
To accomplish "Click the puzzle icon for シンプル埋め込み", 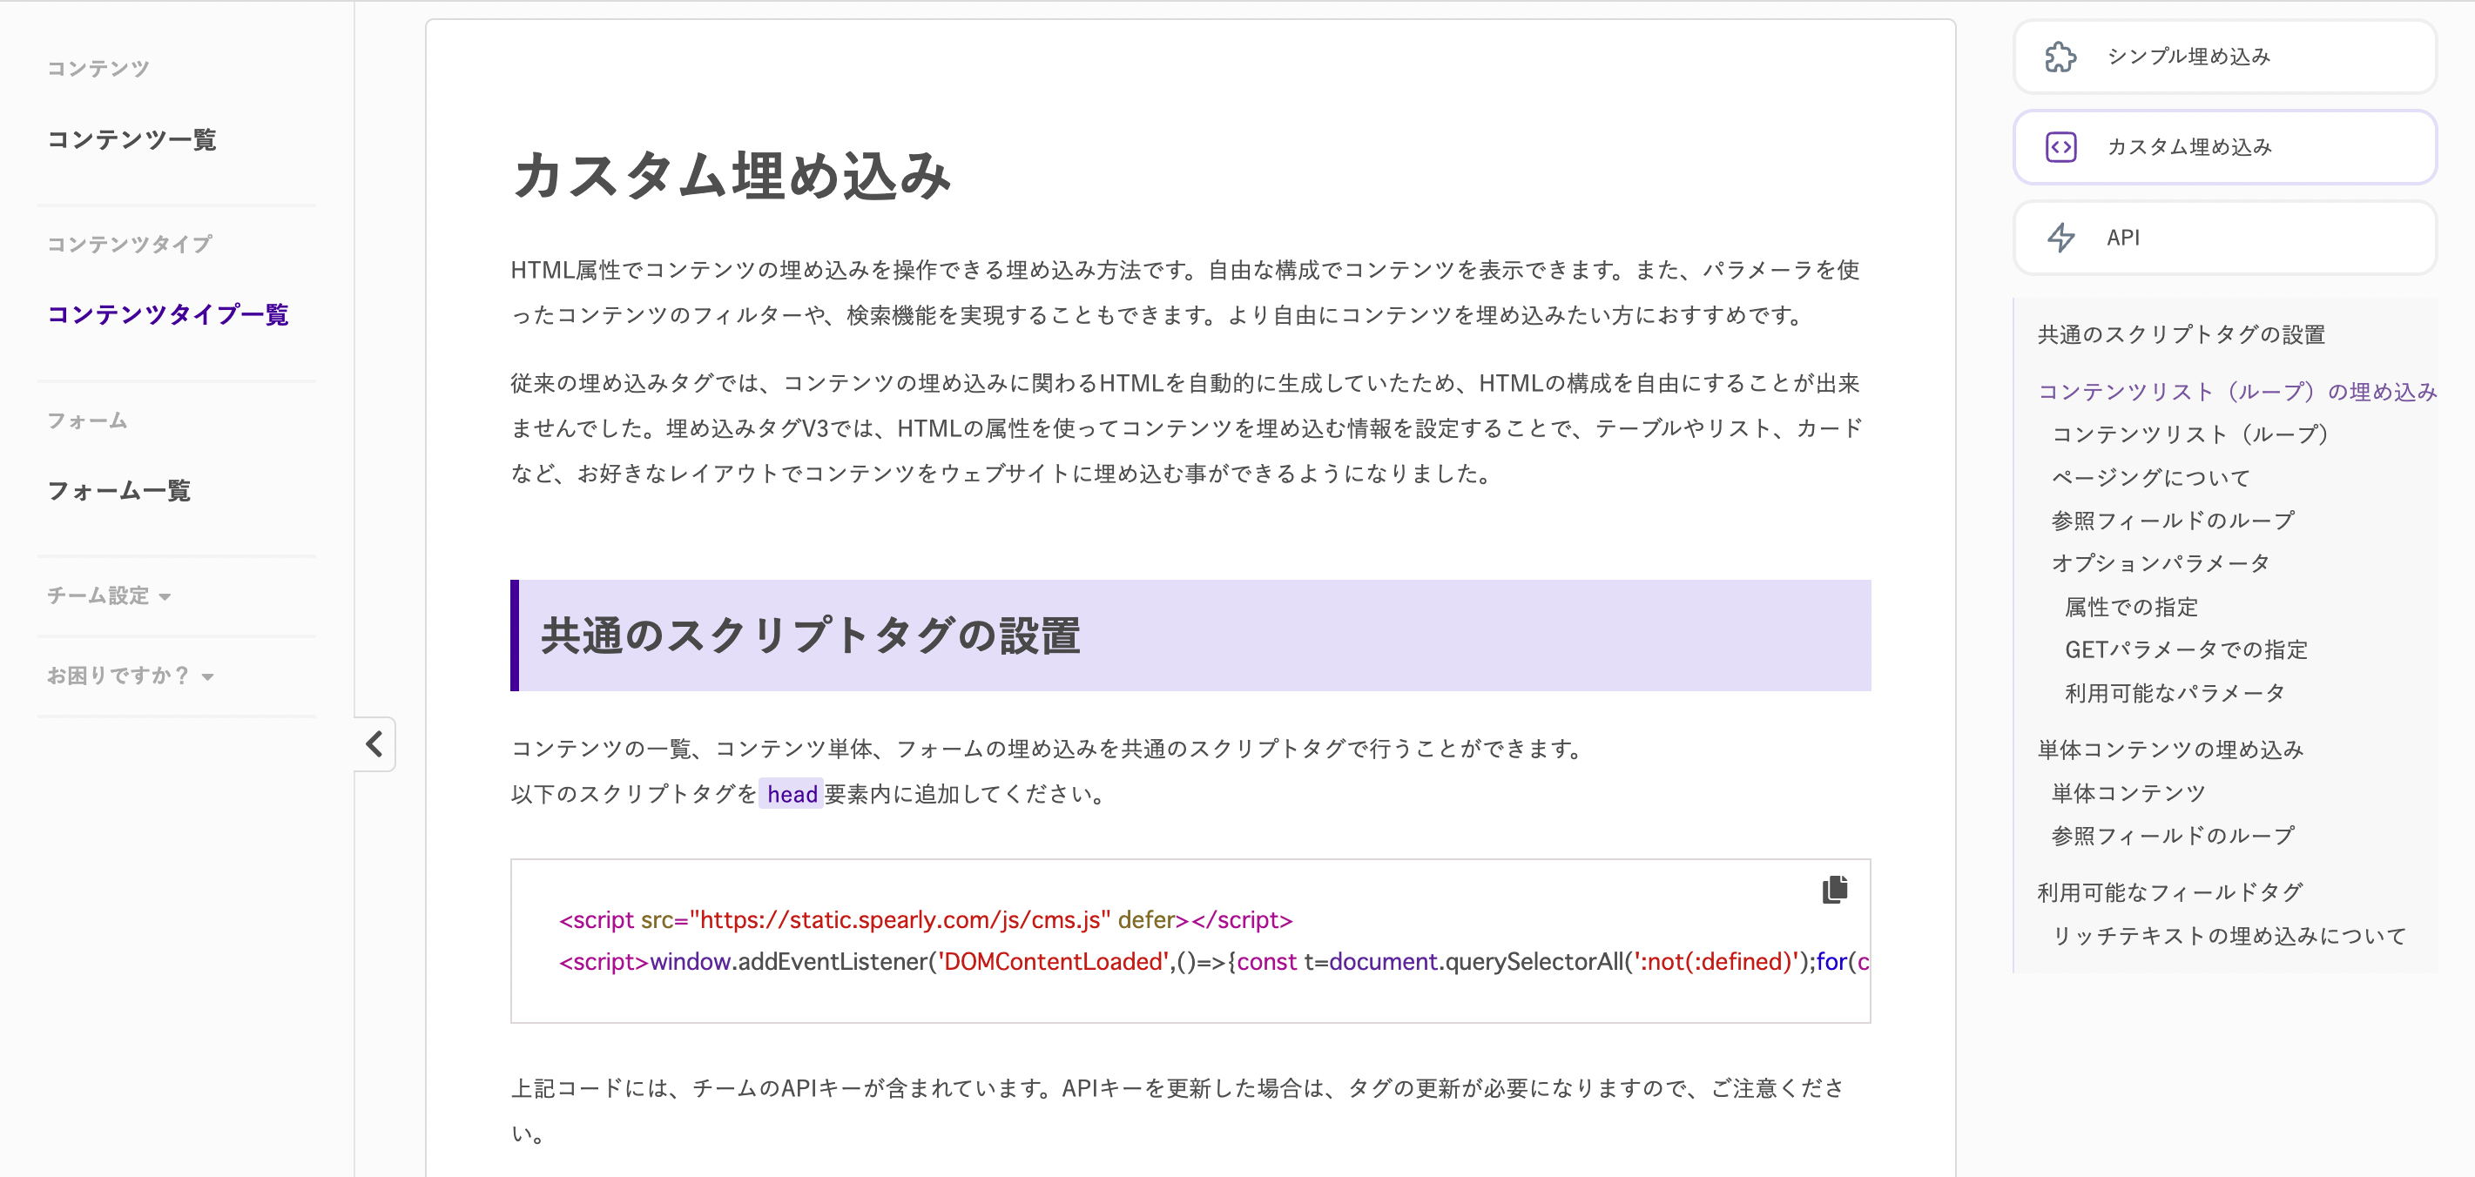I will [2060, 57].
